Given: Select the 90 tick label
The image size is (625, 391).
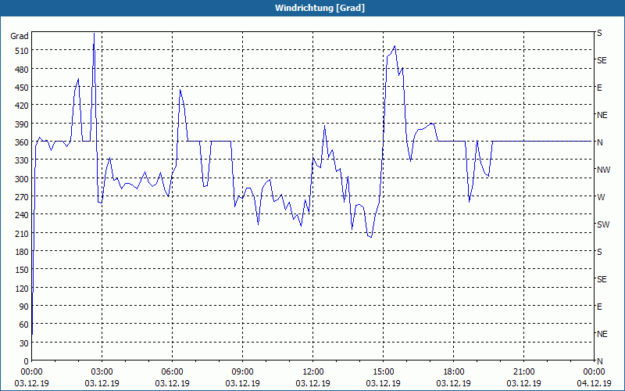Looking at the screenshot, I should (x=23, y=307).
